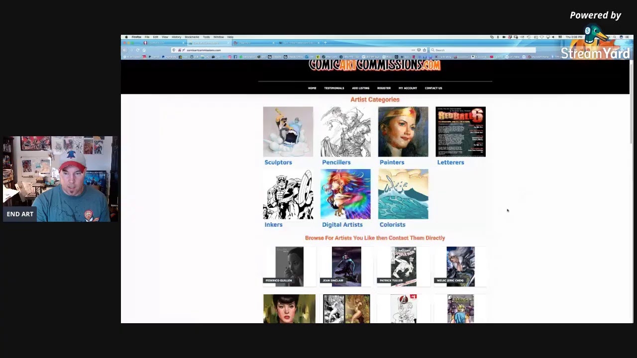Open the macOS Spotlight search icon
Image resolution: width=637 pixels, height=358 pixels.
(615, 37)
